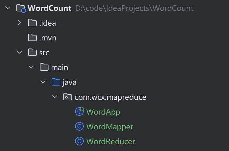The height and width of the screenshot is (151, 229).
Task: Open the WordMapper class file
Action: coord(110,127)
